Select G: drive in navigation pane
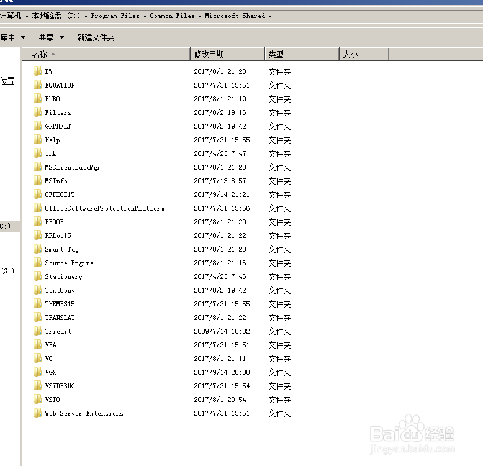Screen dimensions: 483x466 (7, 271)
